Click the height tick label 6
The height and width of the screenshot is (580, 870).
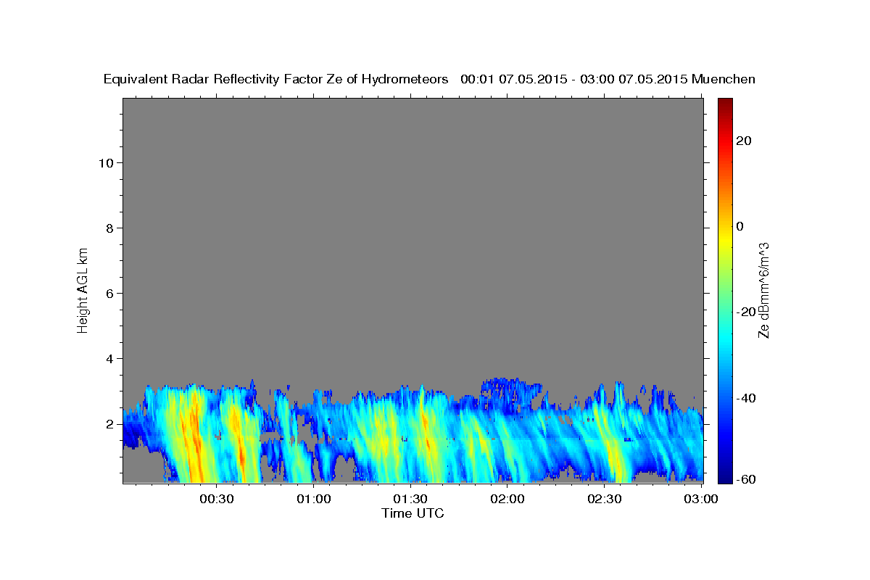point(109,293)
